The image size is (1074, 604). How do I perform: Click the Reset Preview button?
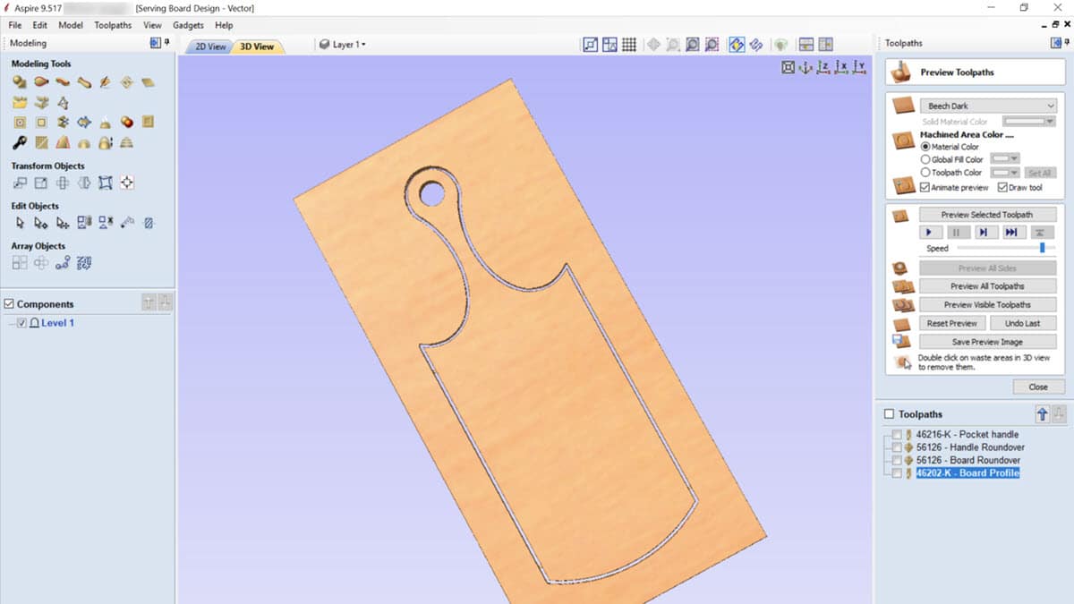point(952,323)
